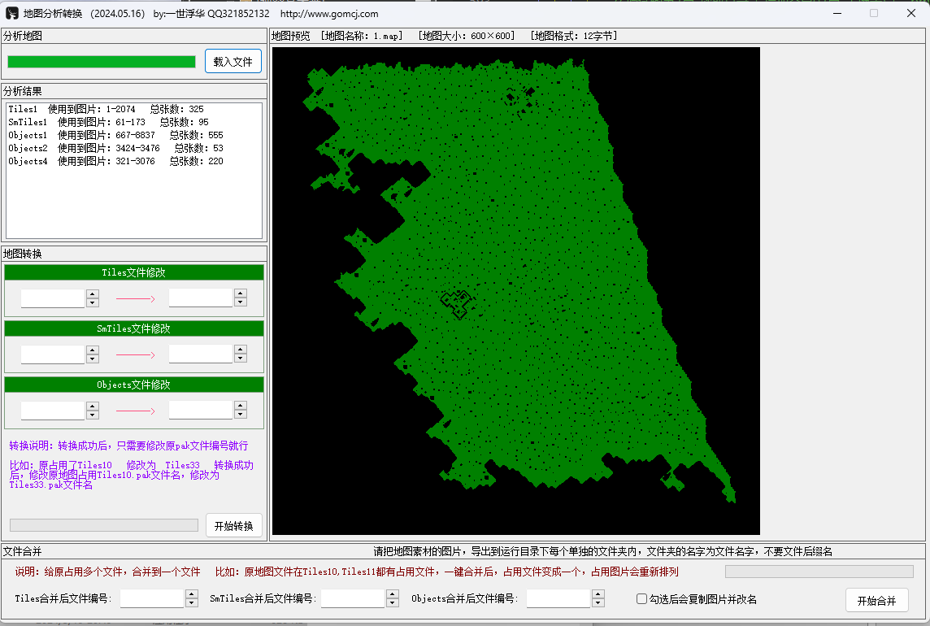Decrease the SmTiles合并后文件编号 value with down arrow
The width and height of the screenshot is (930, 626).
point(393,603)
